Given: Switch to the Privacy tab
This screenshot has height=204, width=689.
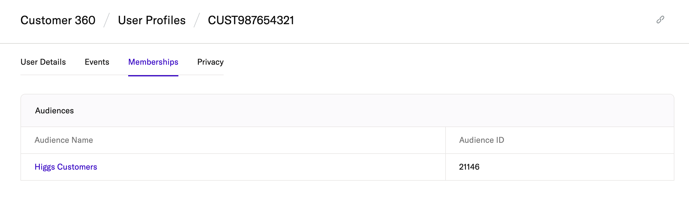Looking at the screenshot, I should coord(210,62).
